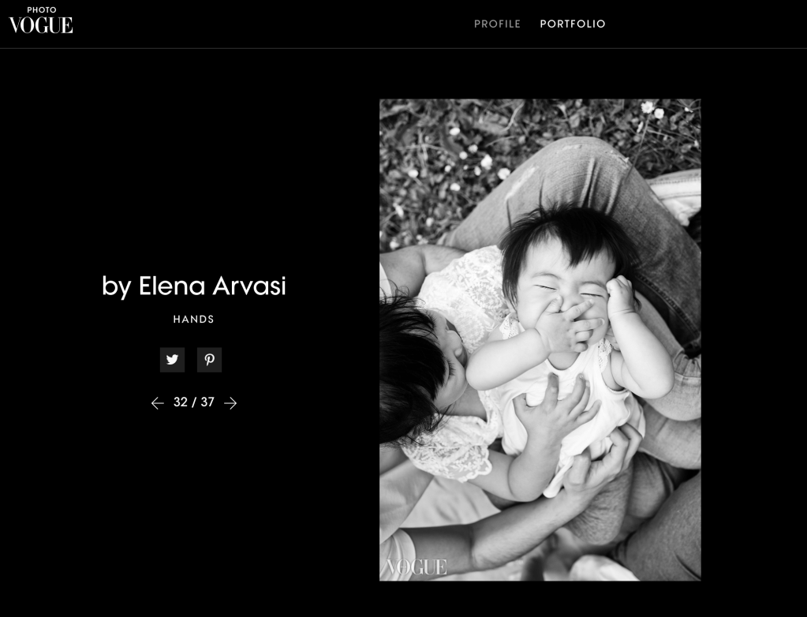
Task: Click the small PHOTO word above VOGUE
Action: (x=42, y=9)
